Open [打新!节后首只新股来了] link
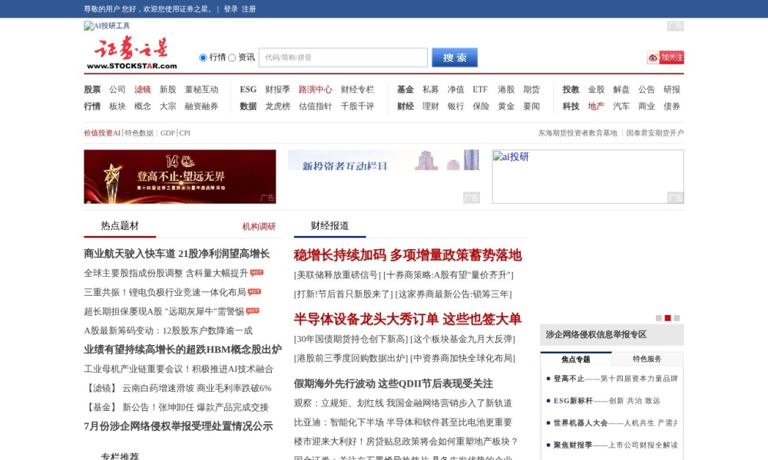The height and width of the screenshot is (460, 768). tap(343, 294)
